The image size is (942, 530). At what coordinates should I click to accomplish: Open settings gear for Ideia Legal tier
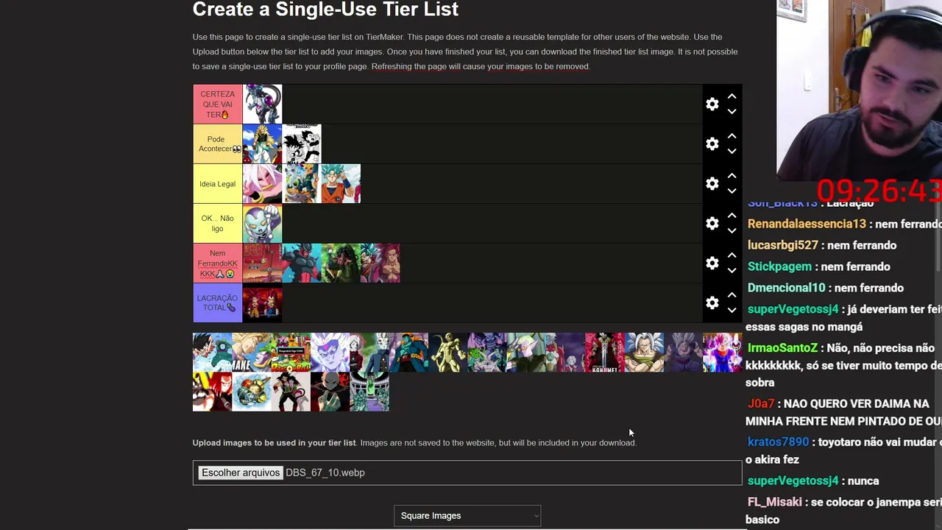(x=712, y=184)
